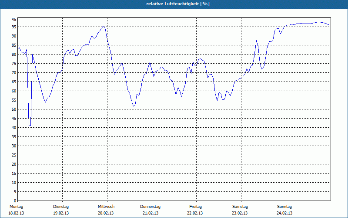The image size is (348, 218).
Task: Select the 'Mittwoch' day label
Action: [106, 207]
